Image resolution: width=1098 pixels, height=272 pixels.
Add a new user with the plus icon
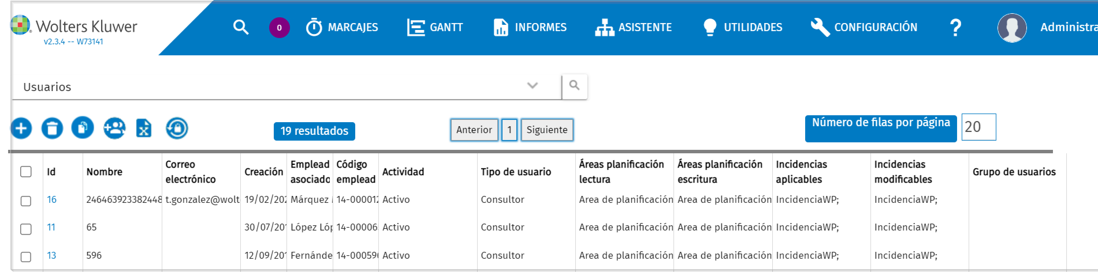coord(21,128)
